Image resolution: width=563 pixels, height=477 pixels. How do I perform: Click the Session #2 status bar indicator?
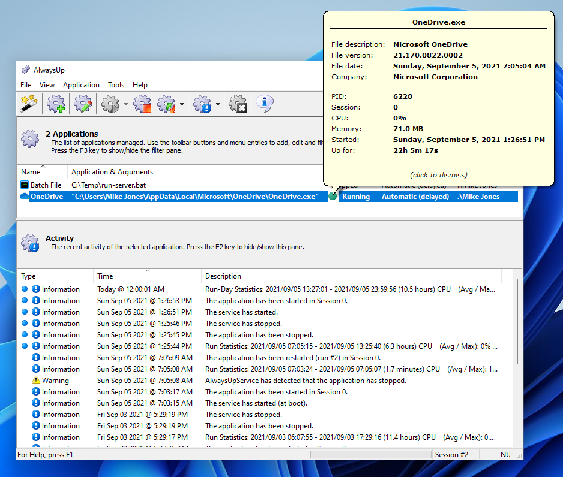coord(451,454)
